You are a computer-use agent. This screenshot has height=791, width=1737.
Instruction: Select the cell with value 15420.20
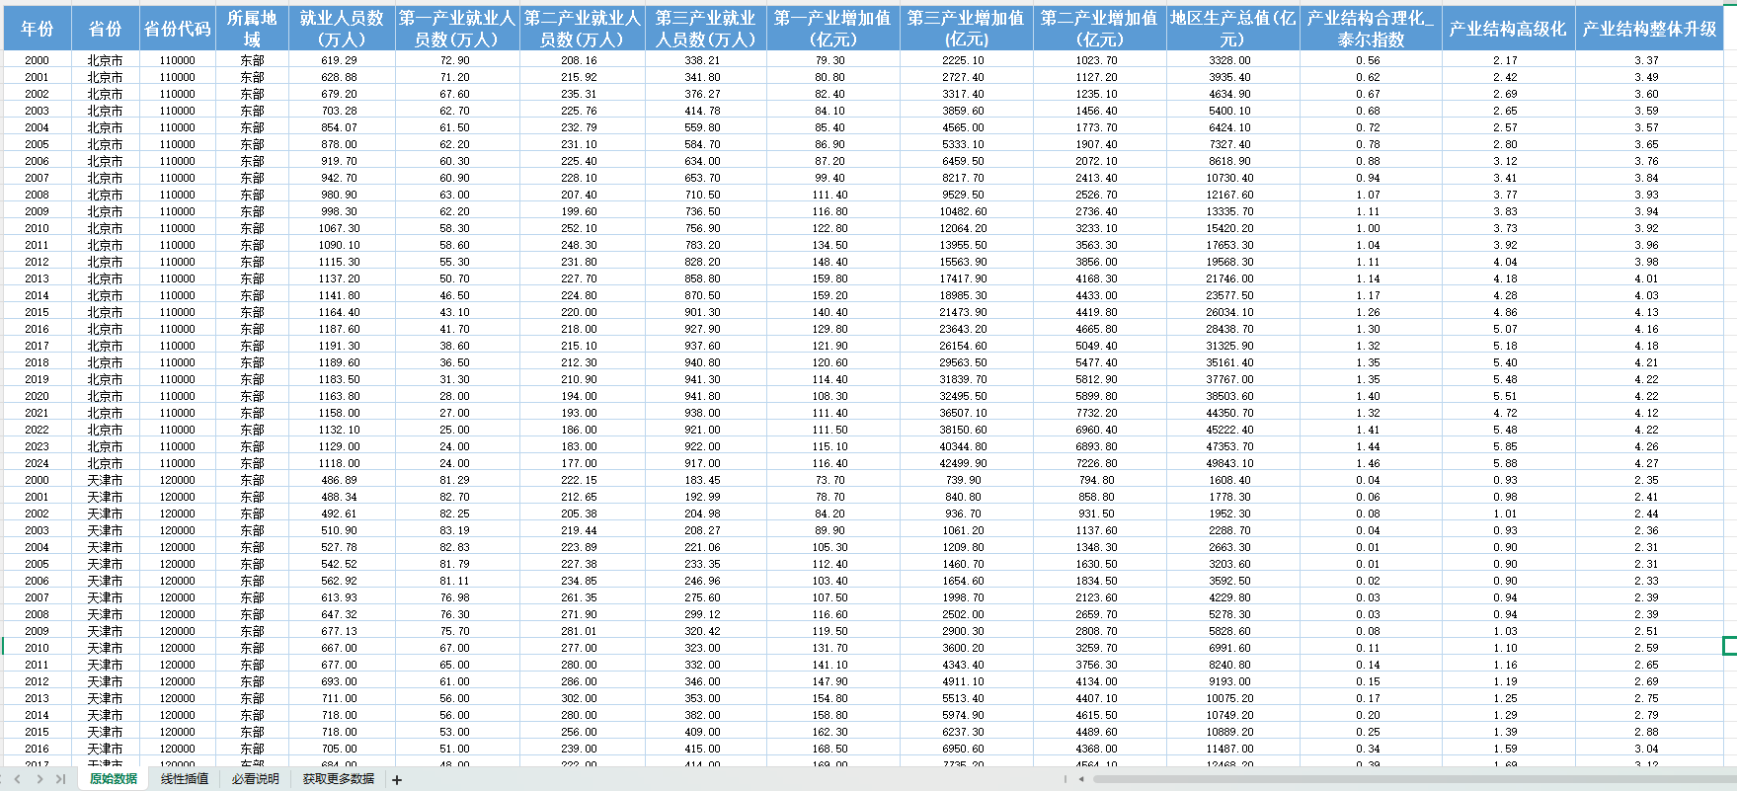click(x=1232, y=228)
